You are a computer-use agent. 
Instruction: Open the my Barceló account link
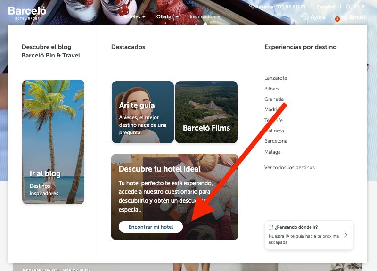(x=353, y=17)
